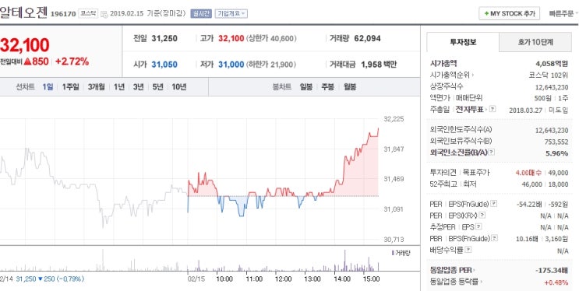Open the 빠른주문 dropdown
This screenshot has height=291, width=579.
coord(563,14)
